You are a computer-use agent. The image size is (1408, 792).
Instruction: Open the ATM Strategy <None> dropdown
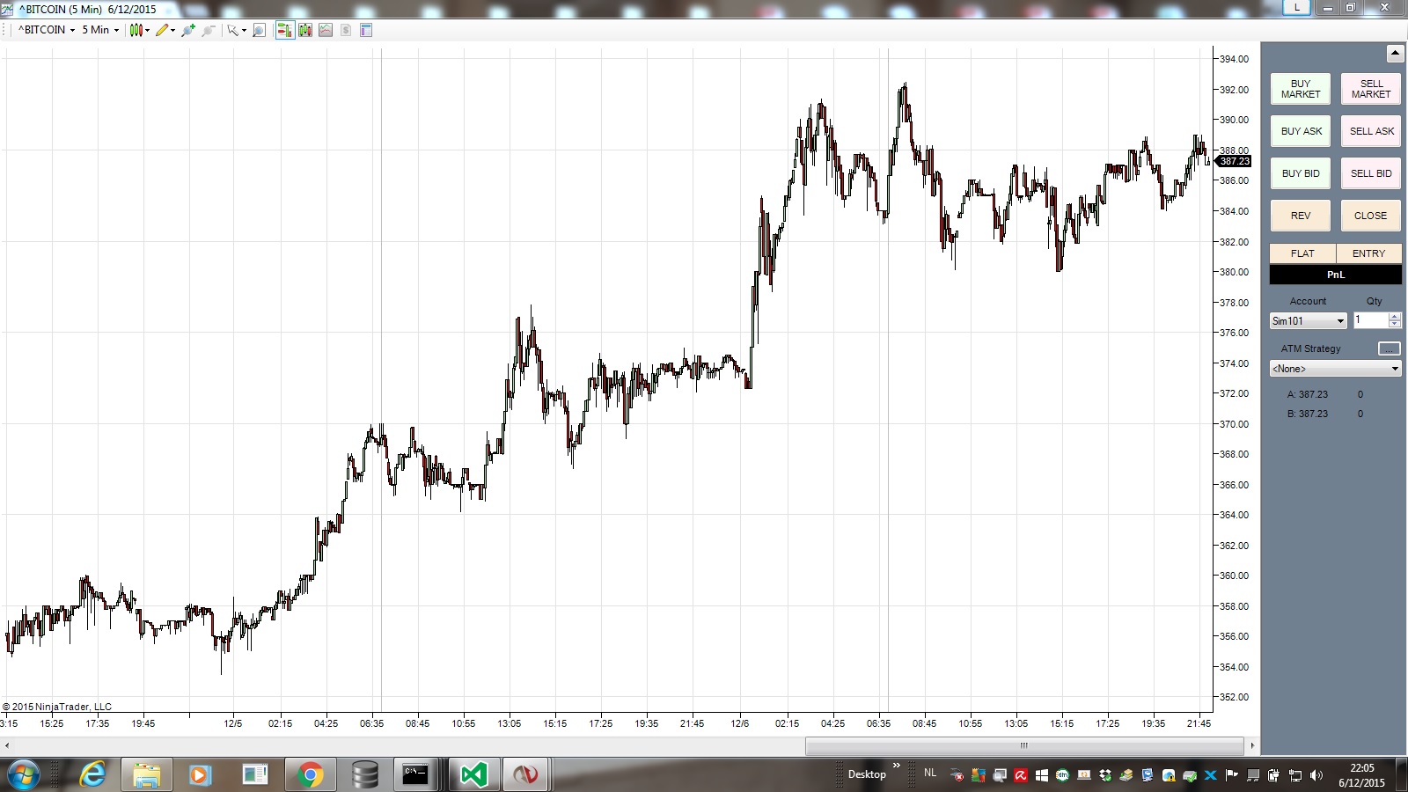tap(1336, 369)
